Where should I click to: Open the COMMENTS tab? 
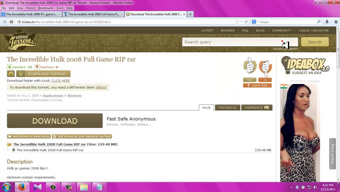[x=257, y=107]
